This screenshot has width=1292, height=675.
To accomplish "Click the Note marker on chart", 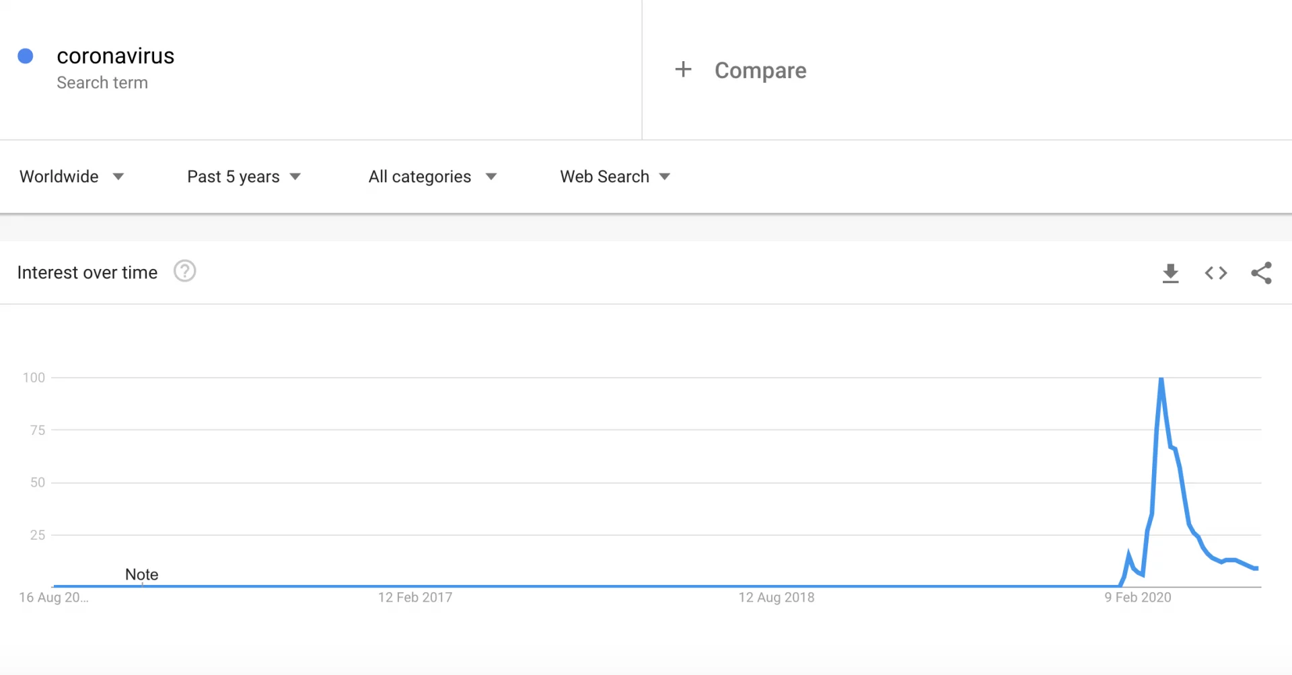I will pos(141,575).
